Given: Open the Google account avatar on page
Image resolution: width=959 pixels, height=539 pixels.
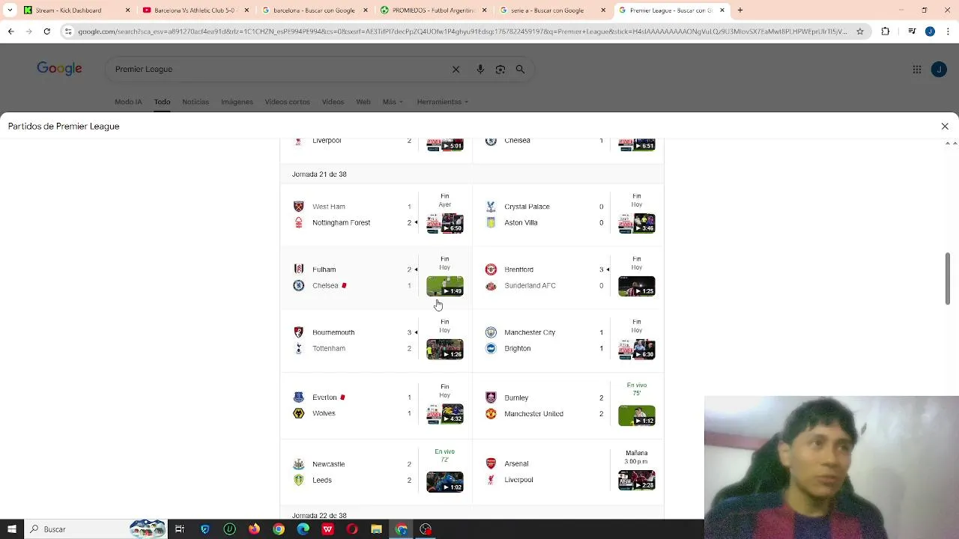Looking at the screenshot, I should (x=939, y=69).
